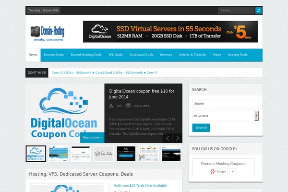Click Read more » on featured slide
Viewport: 288px width, 192px height.
point(92,137)
